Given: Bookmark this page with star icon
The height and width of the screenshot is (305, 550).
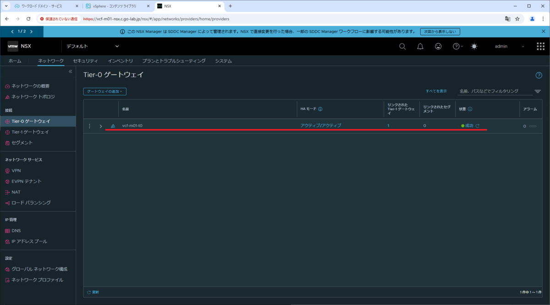Looking at the screenshot, I should (x=517, y=19).
